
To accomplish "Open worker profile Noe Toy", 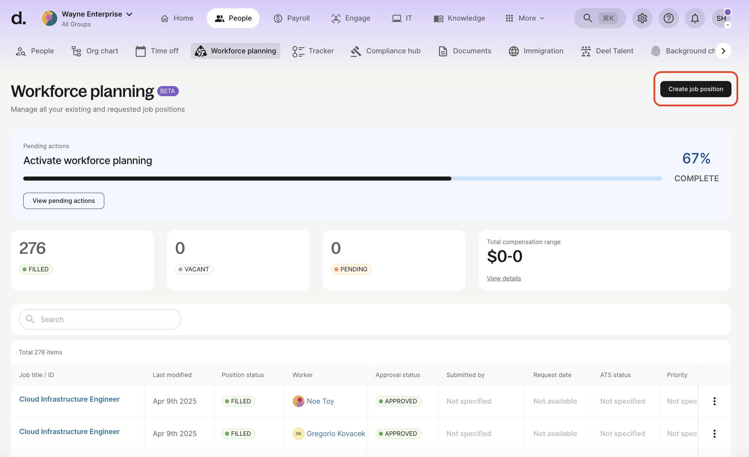I will [320, 401].
